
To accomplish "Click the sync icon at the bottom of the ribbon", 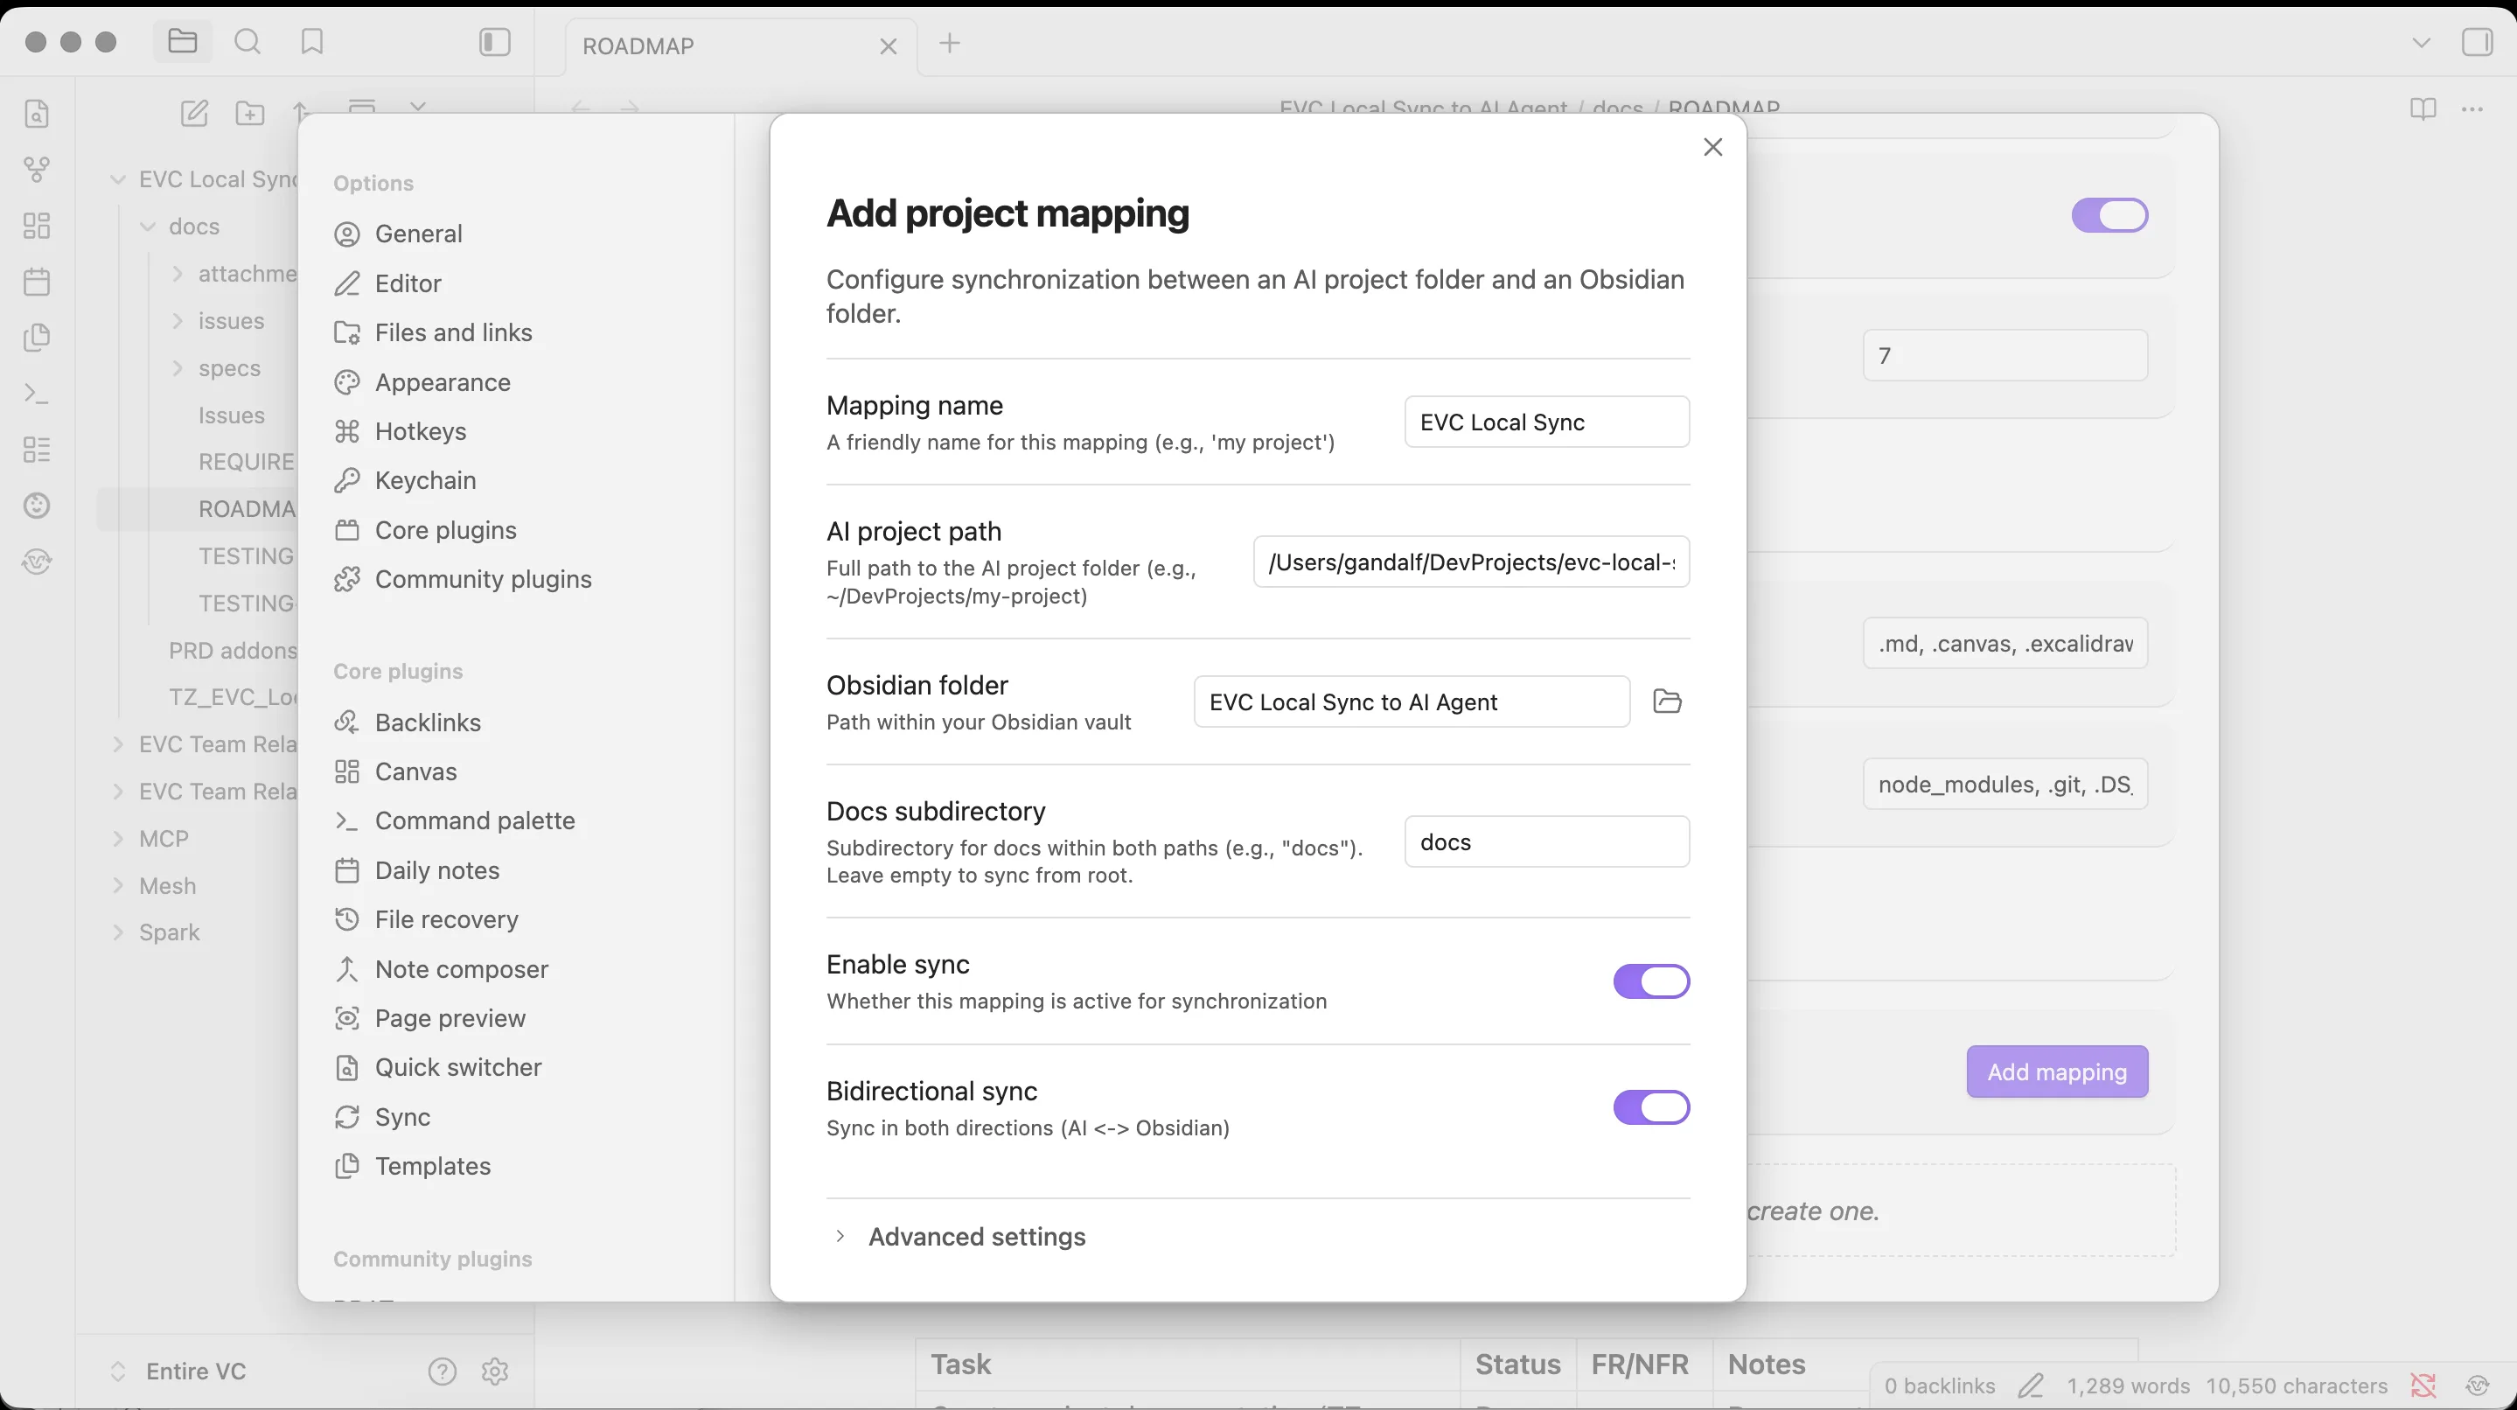I will [36, 561].
